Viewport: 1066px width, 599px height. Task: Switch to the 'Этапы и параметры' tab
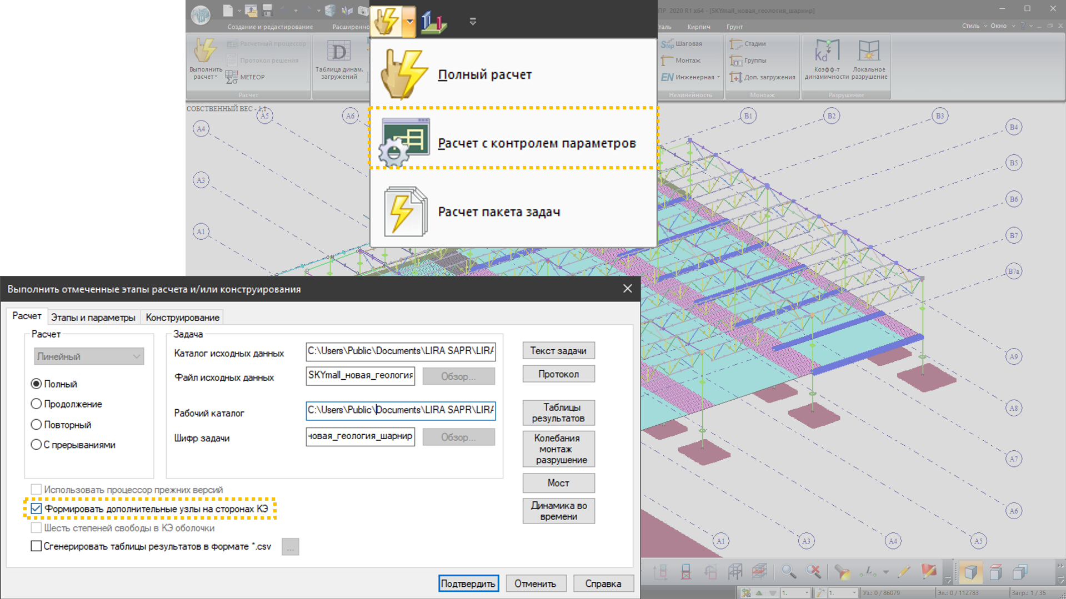coord(93,317)
